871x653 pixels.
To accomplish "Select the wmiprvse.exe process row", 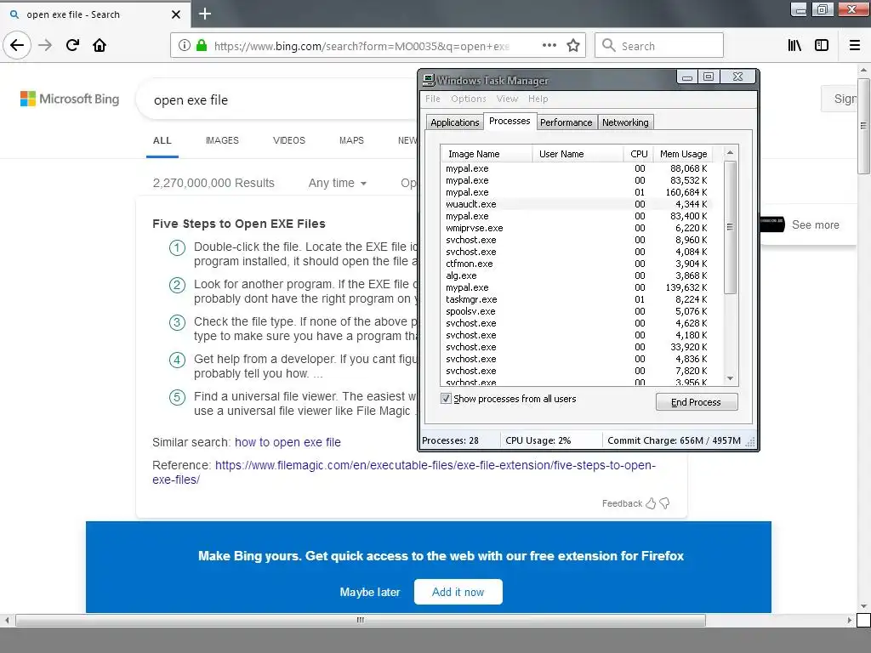I will pos(577,228).
